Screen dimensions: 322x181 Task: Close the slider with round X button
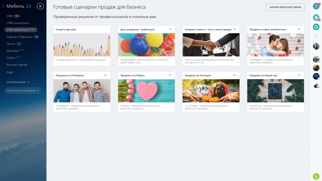coord(40,6)
